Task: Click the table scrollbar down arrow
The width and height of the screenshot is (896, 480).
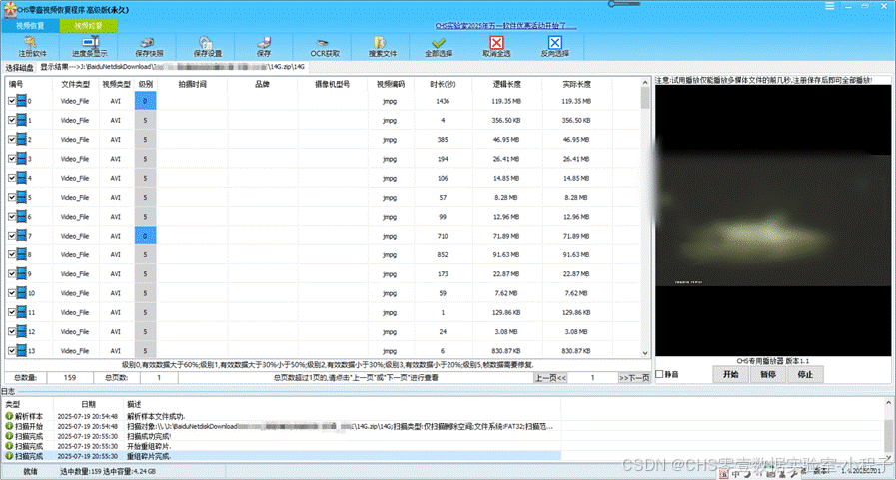Action: point(645,353)
